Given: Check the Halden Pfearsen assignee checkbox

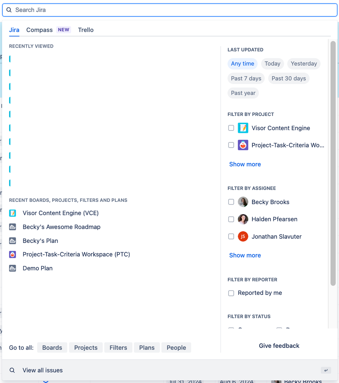Looking at the screenshot, I should coord(231,219).
